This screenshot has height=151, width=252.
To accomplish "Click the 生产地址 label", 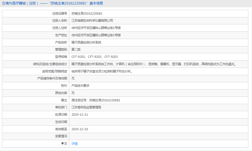I will click(x=61, y=35).
